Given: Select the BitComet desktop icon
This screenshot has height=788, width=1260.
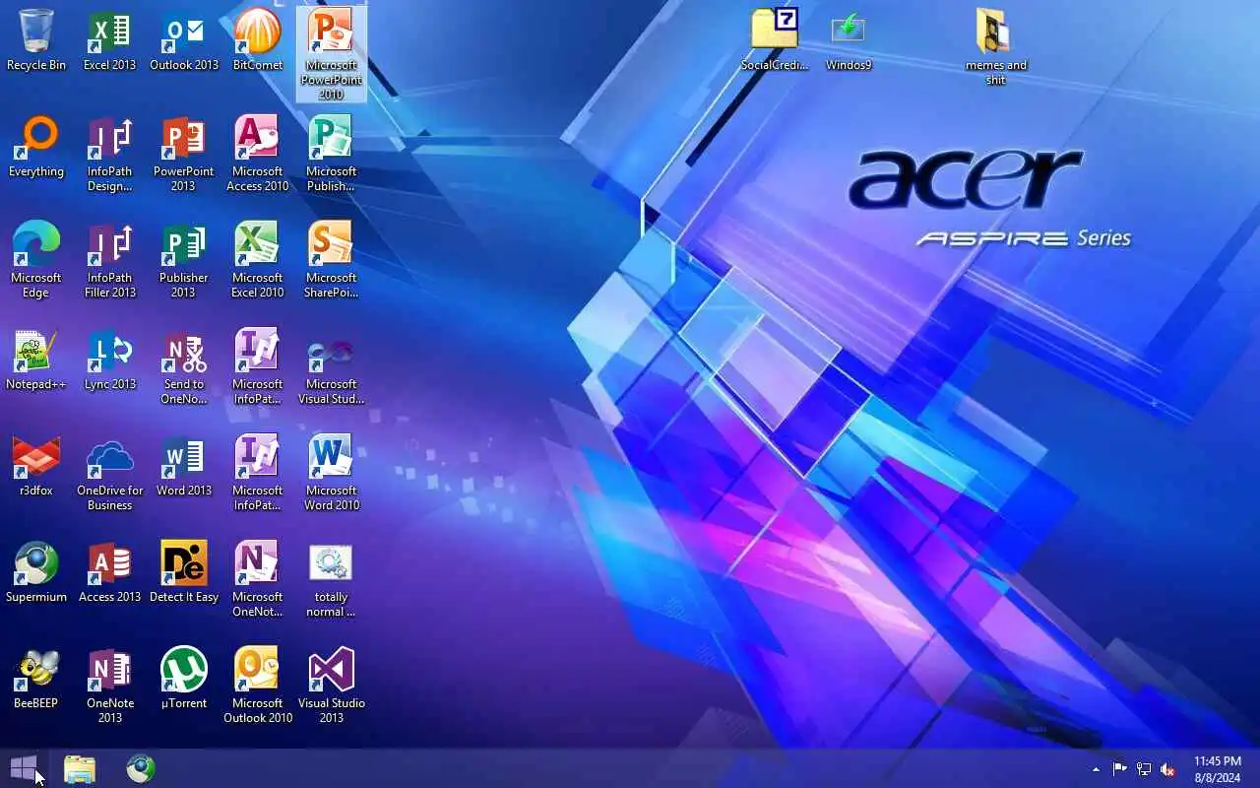Looking at the screenshot, I should point(258,39).
